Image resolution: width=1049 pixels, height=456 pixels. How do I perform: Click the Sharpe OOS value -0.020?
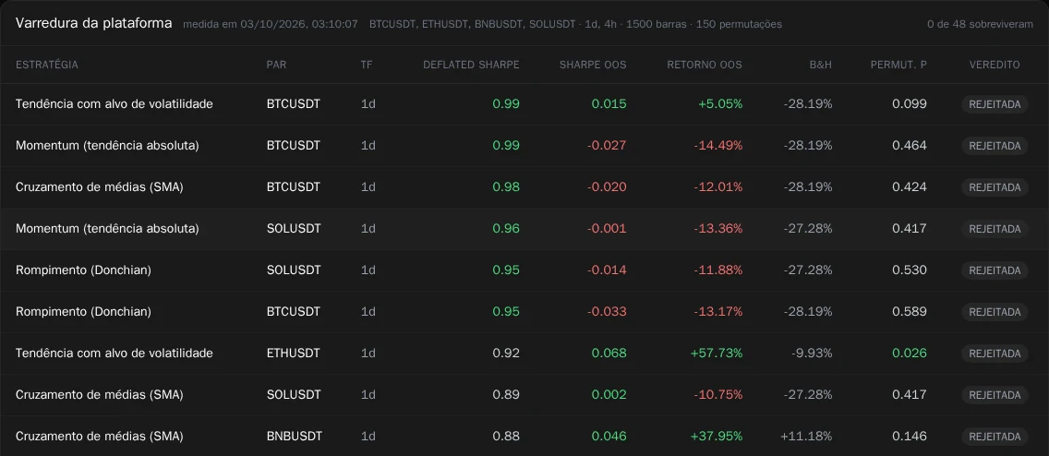(607, 187)
